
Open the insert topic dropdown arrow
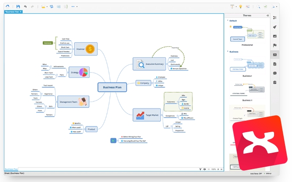47,7
